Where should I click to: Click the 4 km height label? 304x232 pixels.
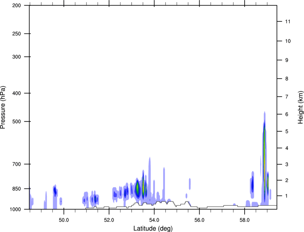[x=287, y=148]
